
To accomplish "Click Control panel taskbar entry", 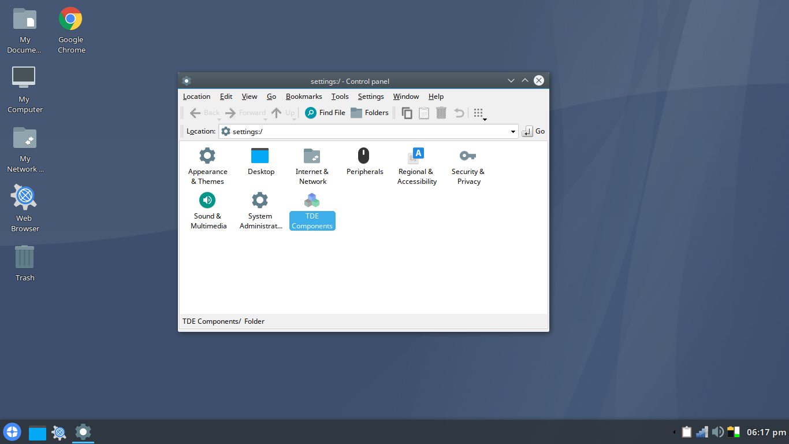I will pyautogui.click(x=83, y=432).
